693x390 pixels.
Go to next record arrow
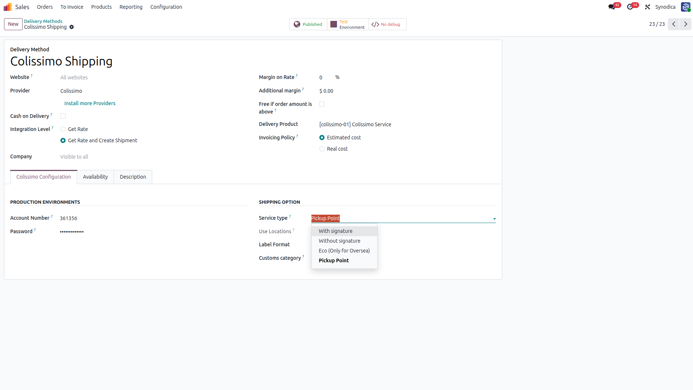pos(686,24)
